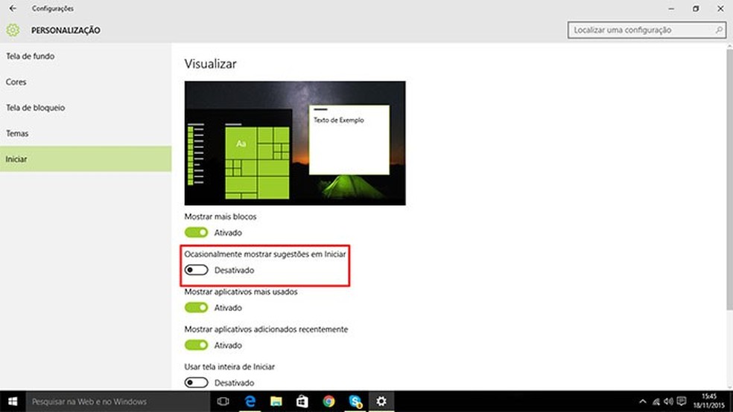Open the Action Center notification icon
Viewport: 733px width, 412px height.
[x=682, y=402]
